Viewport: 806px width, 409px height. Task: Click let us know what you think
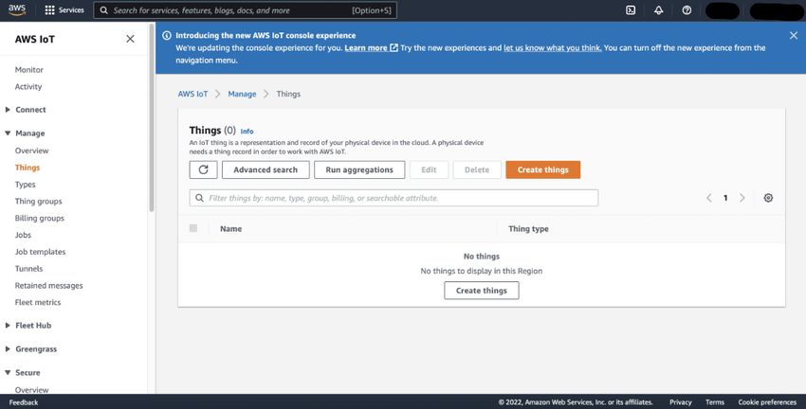tap(553, 47)
